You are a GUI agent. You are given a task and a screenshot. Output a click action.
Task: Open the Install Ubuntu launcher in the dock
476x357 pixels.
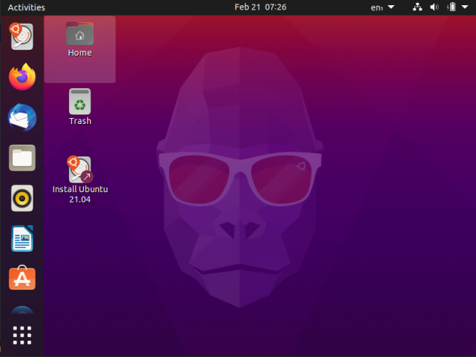coord(22,36)
